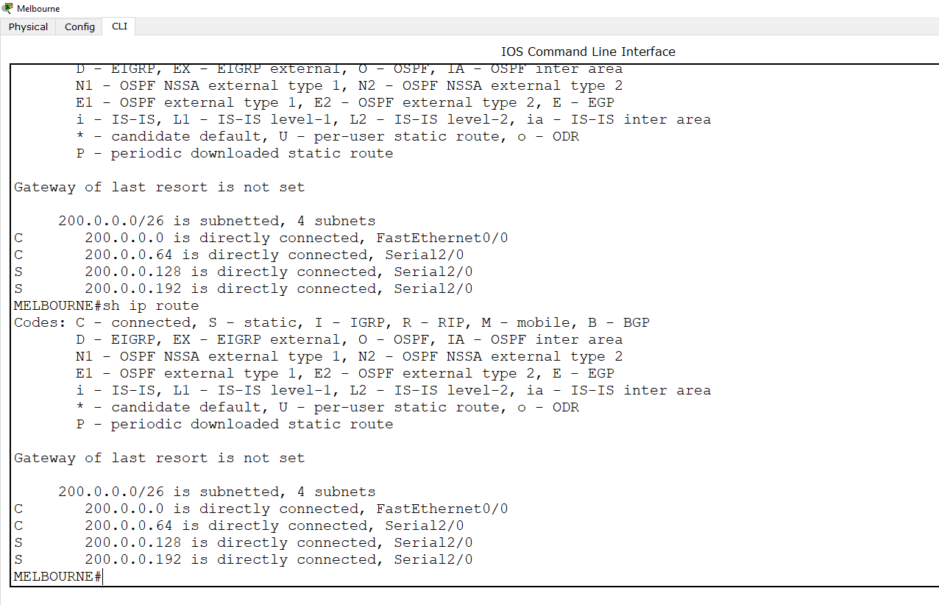Click the latest 'P - periodic downloaded' line
The image size is (939, 605).
234,424
